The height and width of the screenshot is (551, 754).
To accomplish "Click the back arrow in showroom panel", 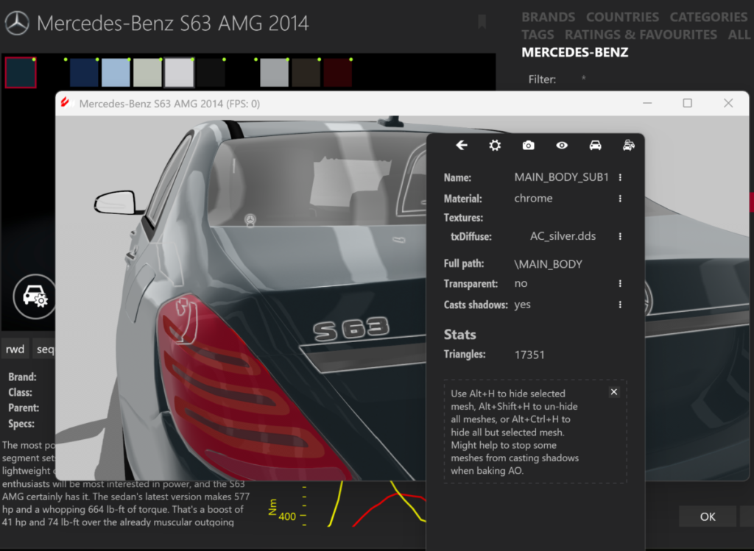I will click(x=462, y=145).
